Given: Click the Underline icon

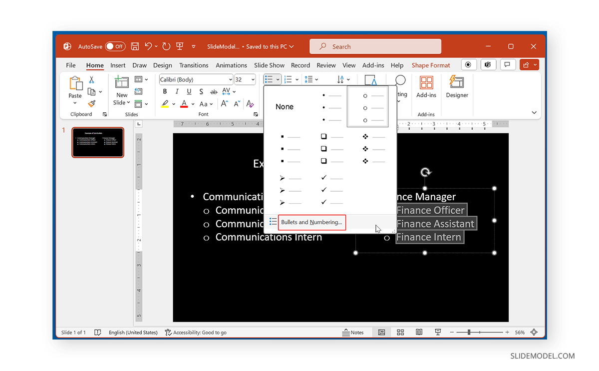Looking at the screenshot, I should pos(188,91).
